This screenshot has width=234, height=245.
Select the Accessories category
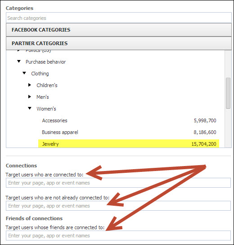click(x=129, y=120)
